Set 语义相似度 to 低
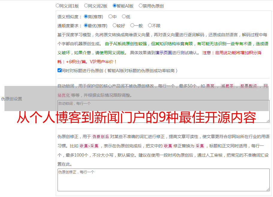 (124, 16)
